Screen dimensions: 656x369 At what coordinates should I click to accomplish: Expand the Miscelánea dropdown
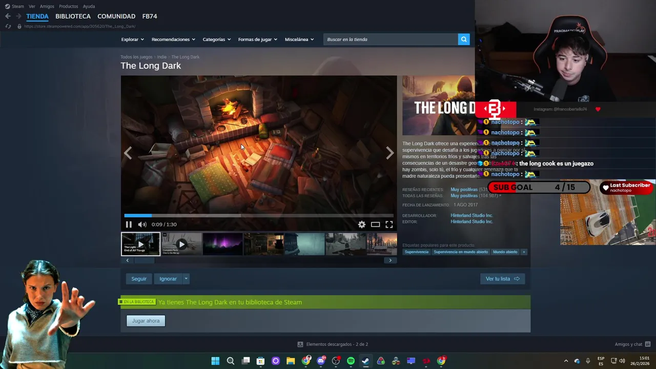299,39
